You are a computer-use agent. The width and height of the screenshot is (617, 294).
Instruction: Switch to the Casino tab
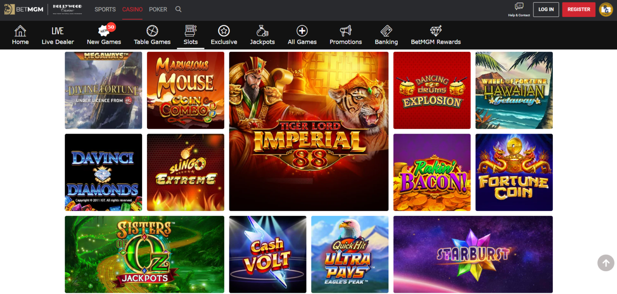[x=133, y=9]
